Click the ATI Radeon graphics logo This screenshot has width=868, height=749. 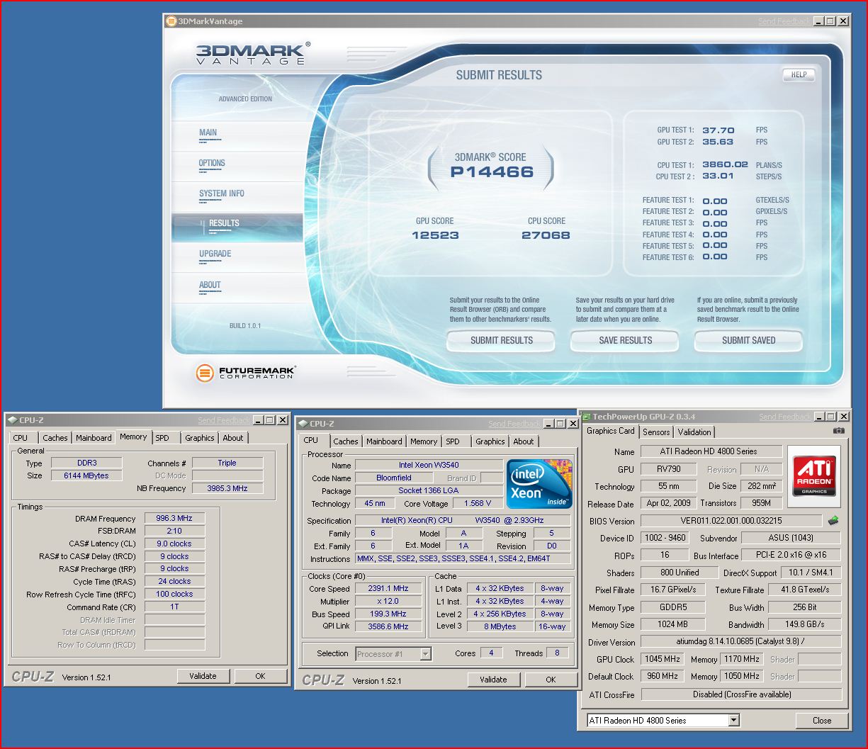[x=813, y=471]
